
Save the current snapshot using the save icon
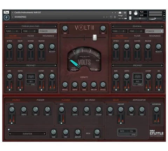coord(111,17)
